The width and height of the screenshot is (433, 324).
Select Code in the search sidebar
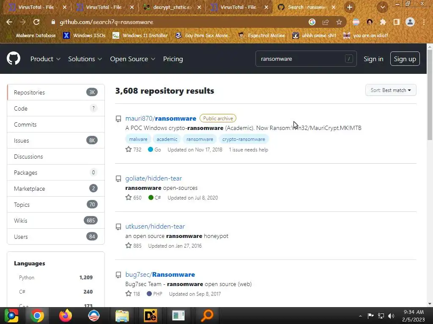pyautogui.click(x=56, y=108)
